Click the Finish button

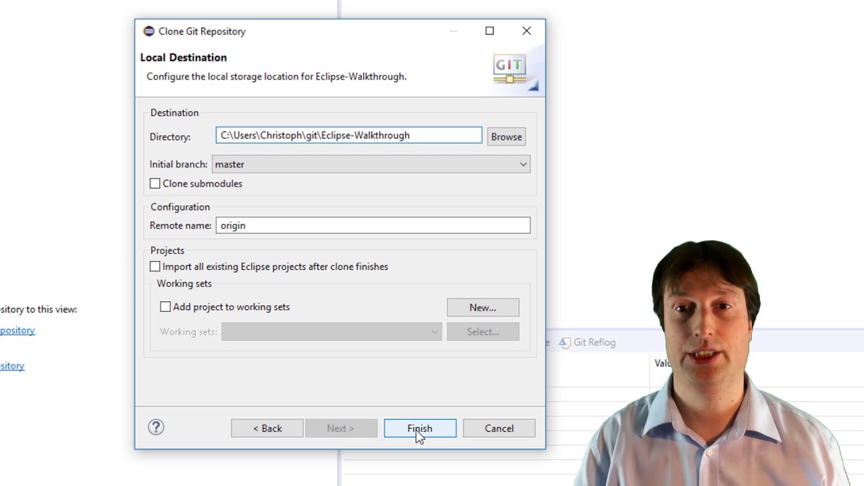click(420, 429)
